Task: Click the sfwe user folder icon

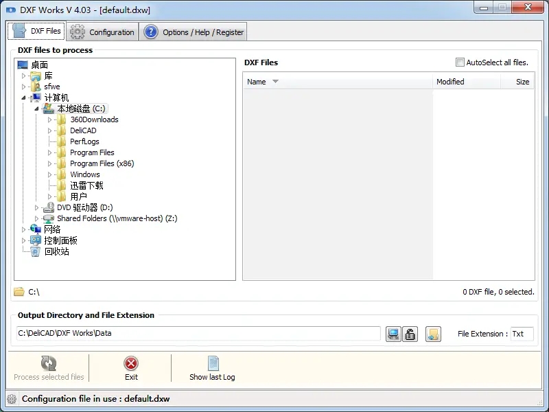Action: click(36, 87)
